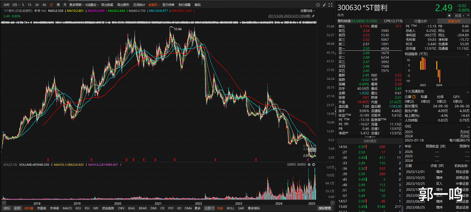Select the KDJ indicator
The width and height of the screenshot is (471, 212).
click(x=78, y=208)
